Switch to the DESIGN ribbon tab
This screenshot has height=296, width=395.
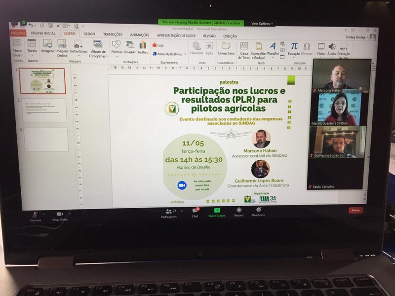pos(89,34)
